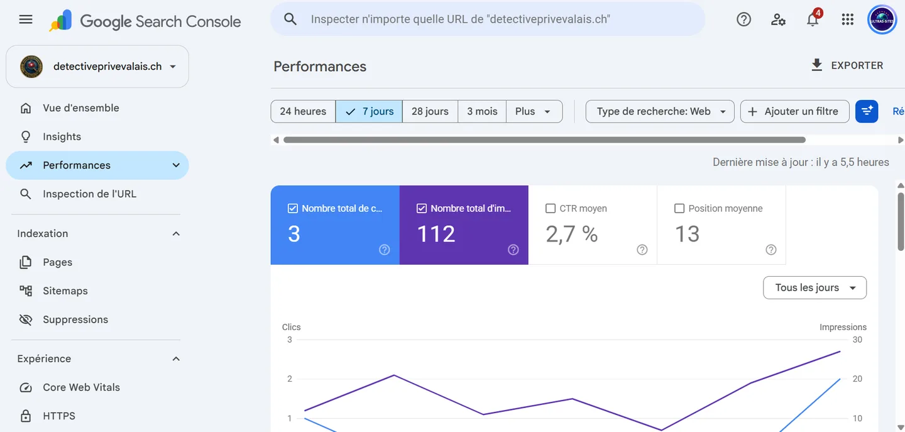Click the horizontal filter bar scrollbar
Screen dimensions: 905x432
544,140
